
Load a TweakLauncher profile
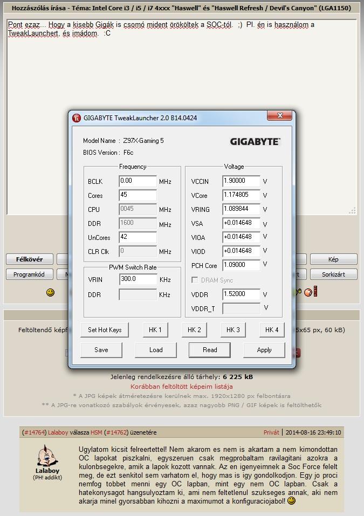pyautogui.click(x=156, y=350)
